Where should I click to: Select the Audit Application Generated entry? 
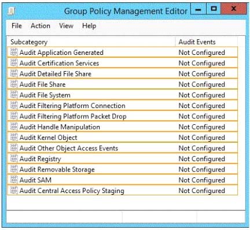[122, 52]
